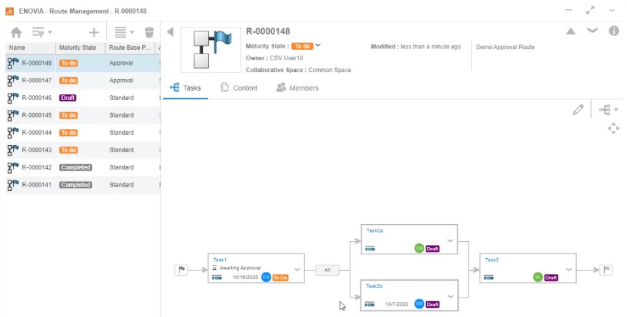Select route R-0000142 row

pyautogui.click(x=83, y=167)
